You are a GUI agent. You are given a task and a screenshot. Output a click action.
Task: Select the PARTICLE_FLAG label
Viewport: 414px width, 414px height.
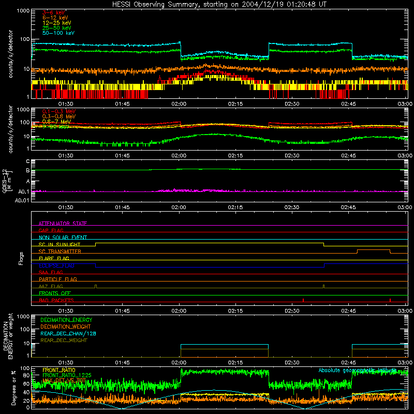58,279
